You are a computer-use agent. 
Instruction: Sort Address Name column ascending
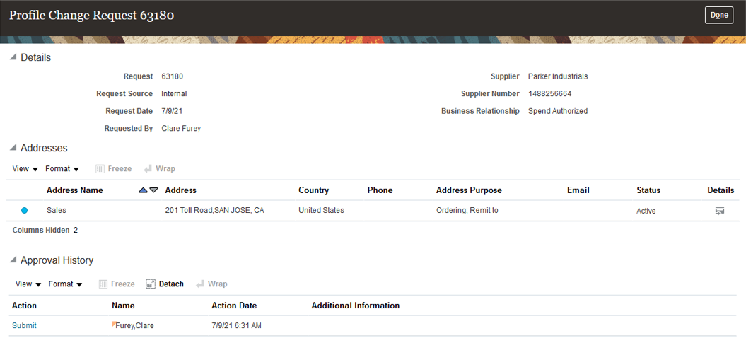[x=144, y=190]
